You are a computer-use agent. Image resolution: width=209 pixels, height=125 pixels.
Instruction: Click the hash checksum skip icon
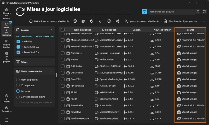(x=83, y=21)
